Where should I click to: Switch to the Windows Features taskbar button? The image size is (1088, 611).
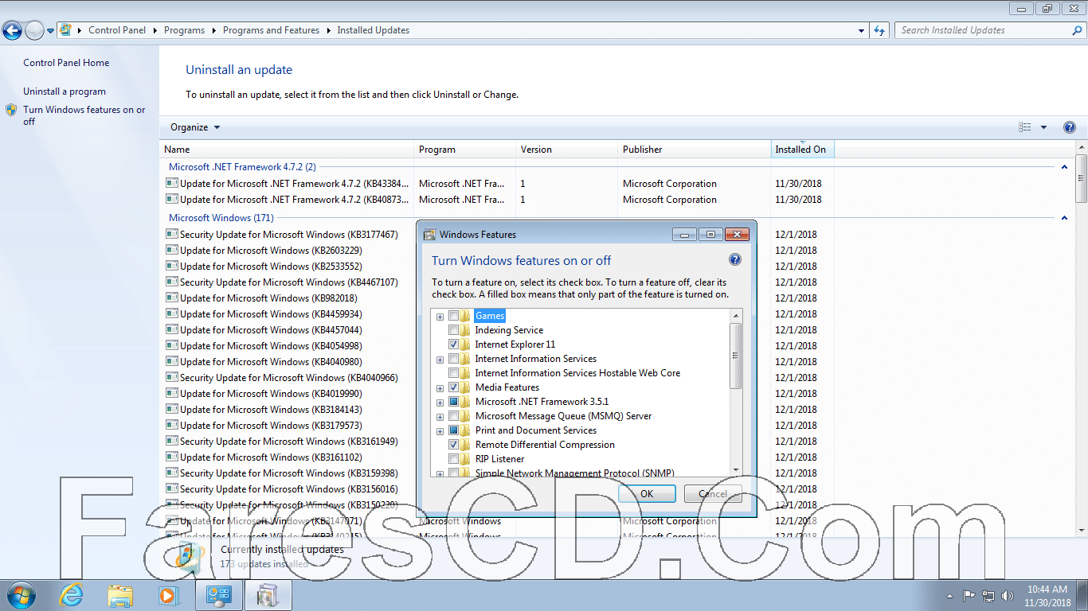point(268,594)
